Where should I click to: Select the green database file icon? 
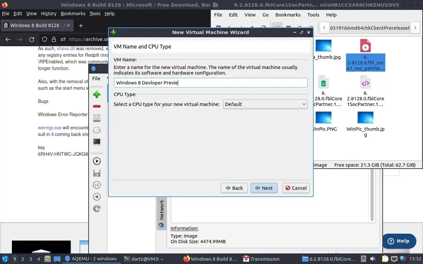324,82
